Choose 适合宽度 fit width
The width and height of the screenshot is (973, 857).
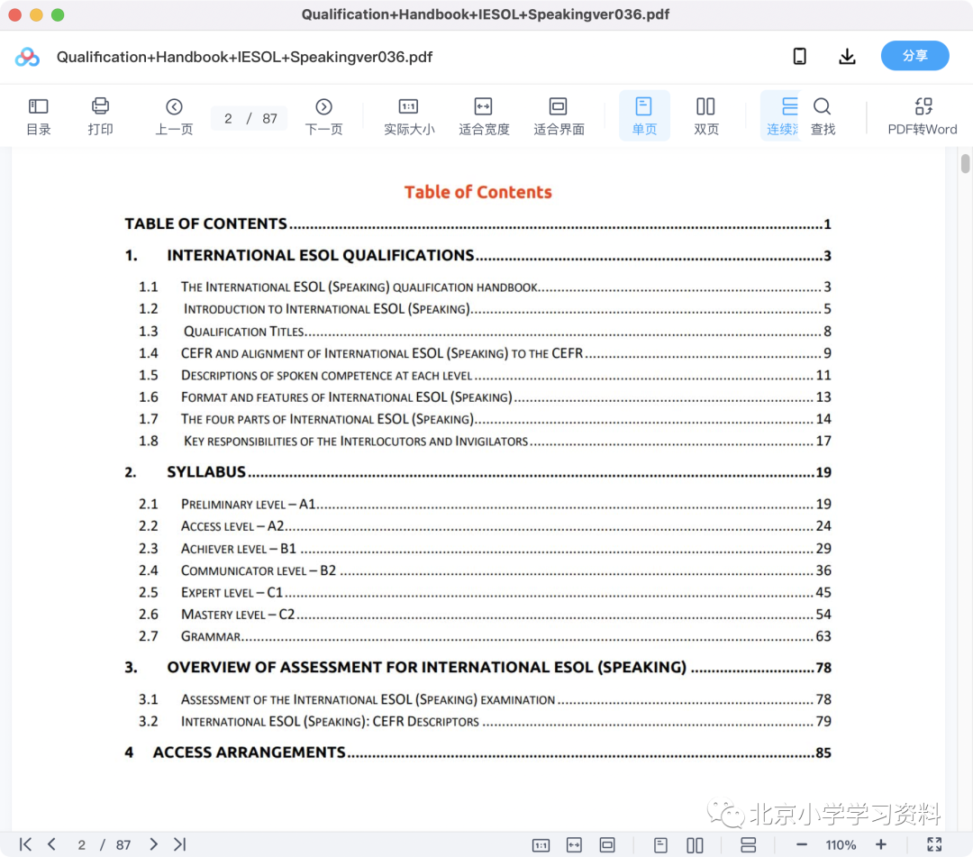tap(484, 116)
